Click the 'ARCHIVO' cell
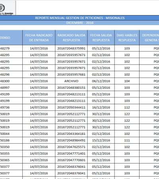 71,81
